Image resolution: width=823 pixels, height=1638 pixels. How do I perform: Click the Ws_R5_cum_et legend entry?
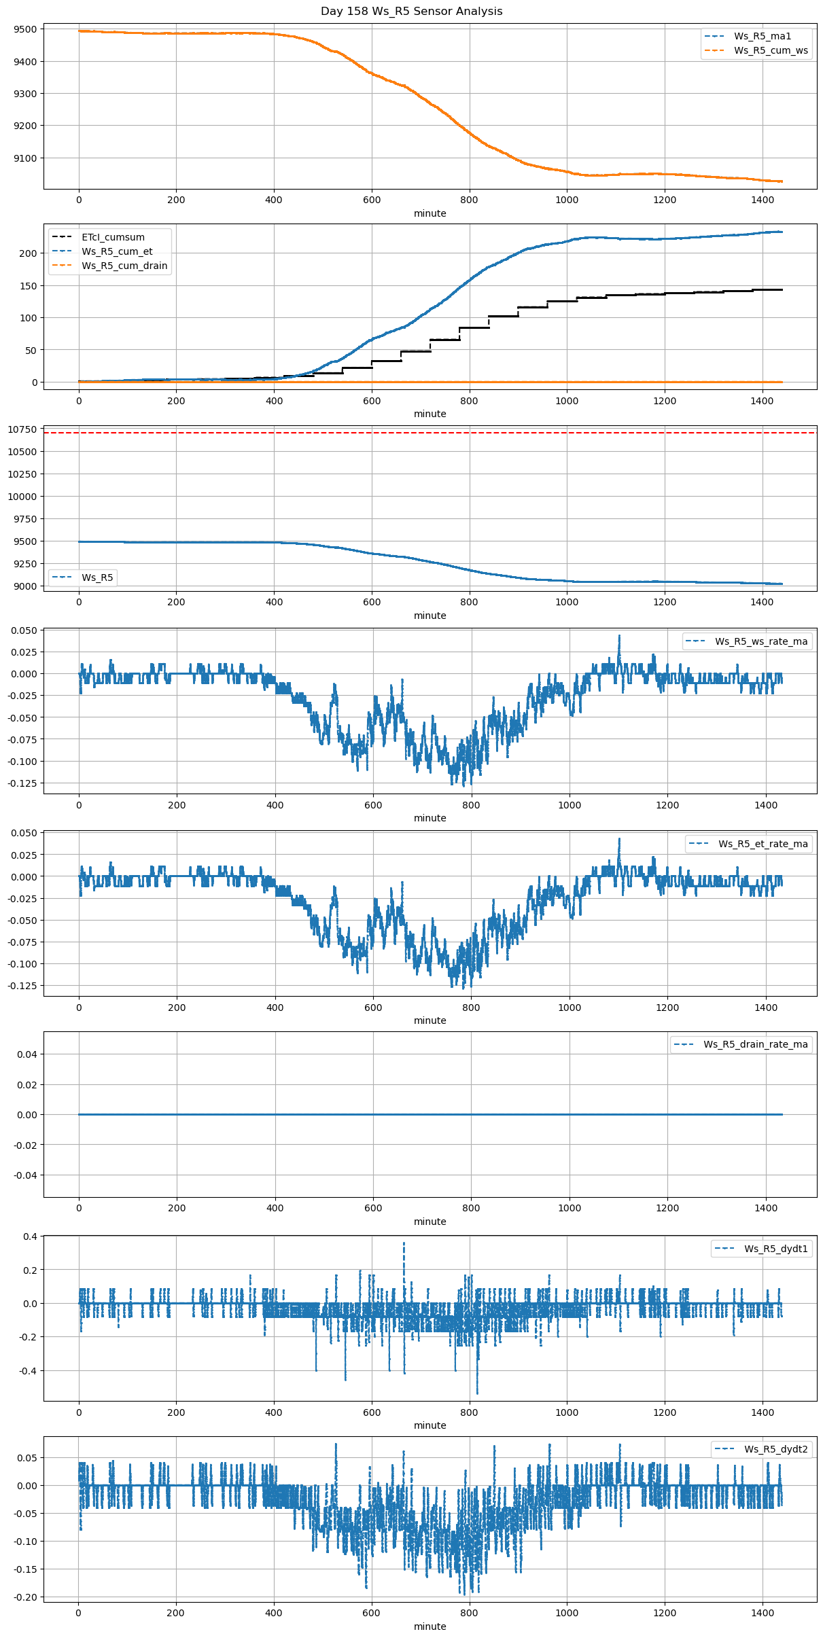pyautogui.click(x=117, y=251)
